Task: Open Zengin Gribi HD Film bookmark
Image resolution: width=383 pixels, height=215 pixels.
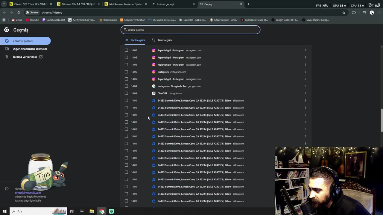Action: (x=285, y=20)
